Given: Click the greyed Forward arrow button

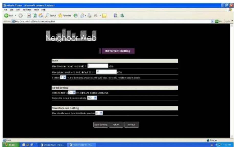Looking at the screenshot, I should tap(21, 16).
